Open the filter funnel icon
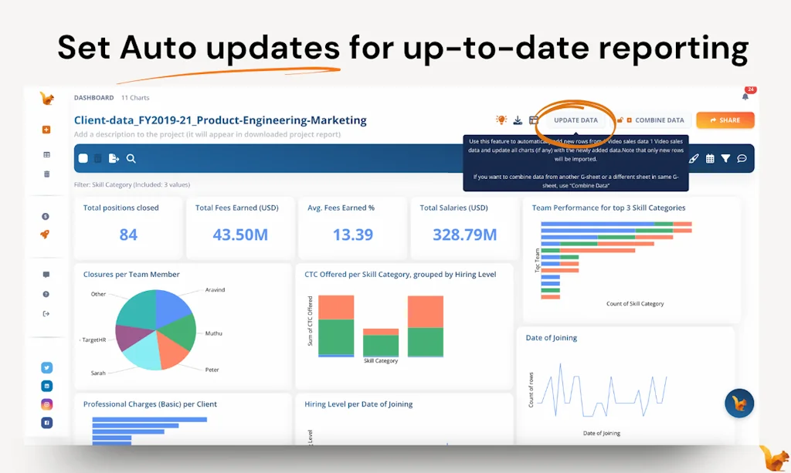Viewport: 791px width, 473px height. pyautogui.click(x=725, y=159)
